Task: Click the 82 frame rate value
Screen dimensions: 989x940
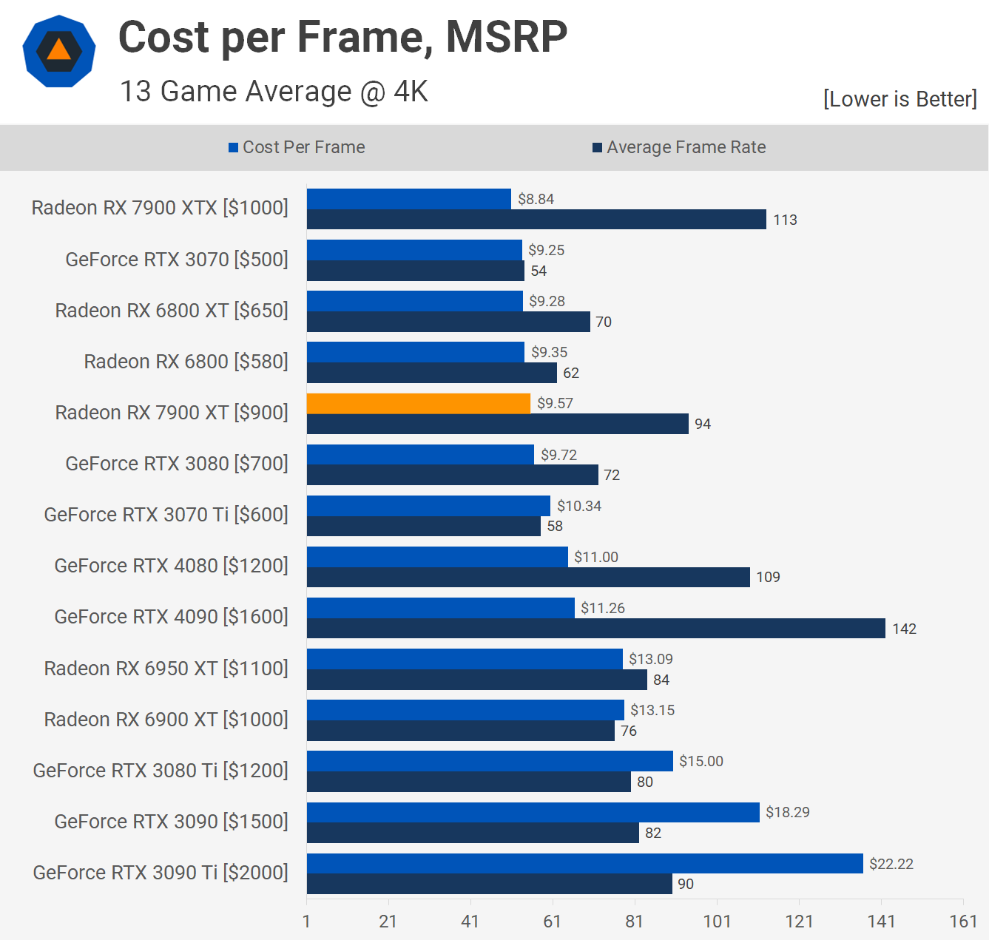Action: click(x=653, y=833)
